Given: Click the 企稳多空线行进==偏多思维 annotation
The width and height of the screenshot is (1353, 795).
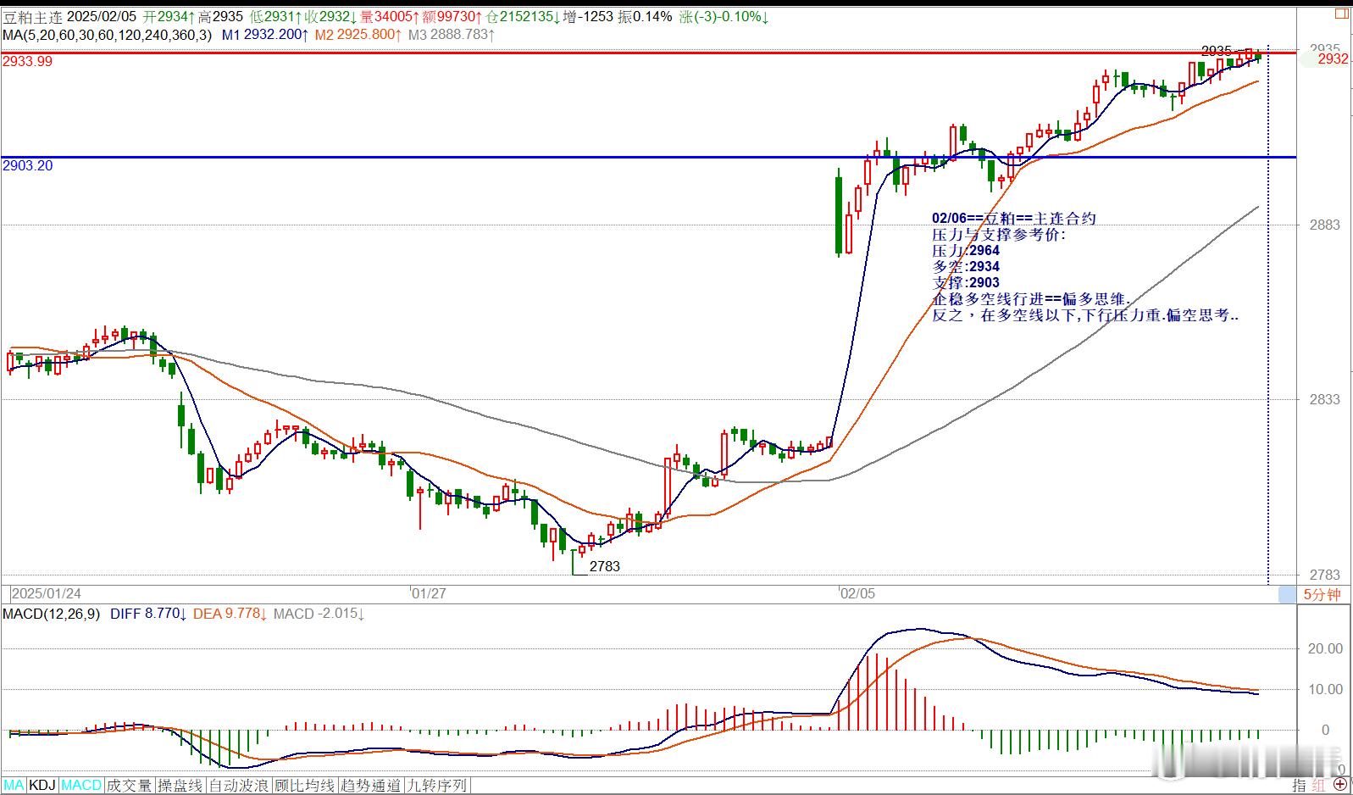Looking at the screenshot, I should click(1031, 299).
